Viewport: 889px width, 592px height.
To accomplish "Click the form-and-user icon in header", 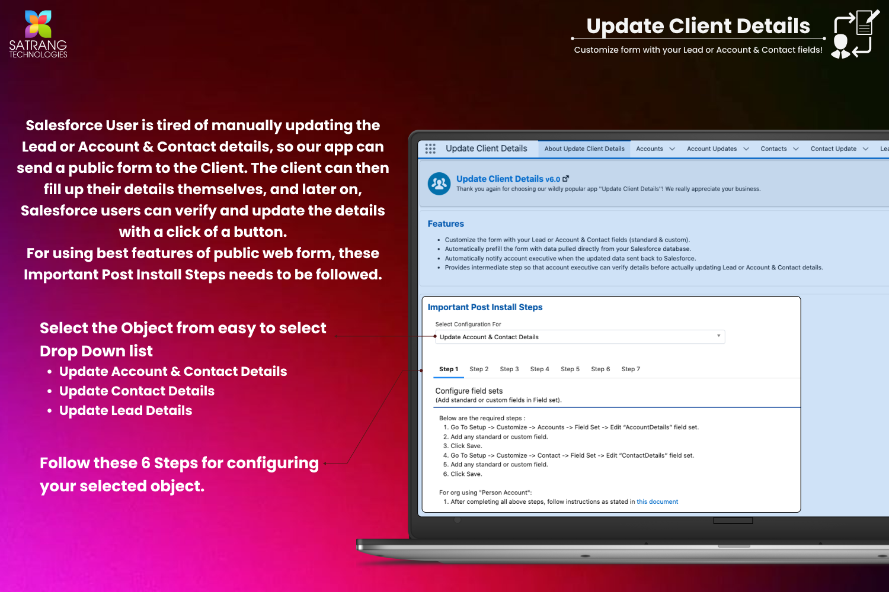I will tap(855, 34).
